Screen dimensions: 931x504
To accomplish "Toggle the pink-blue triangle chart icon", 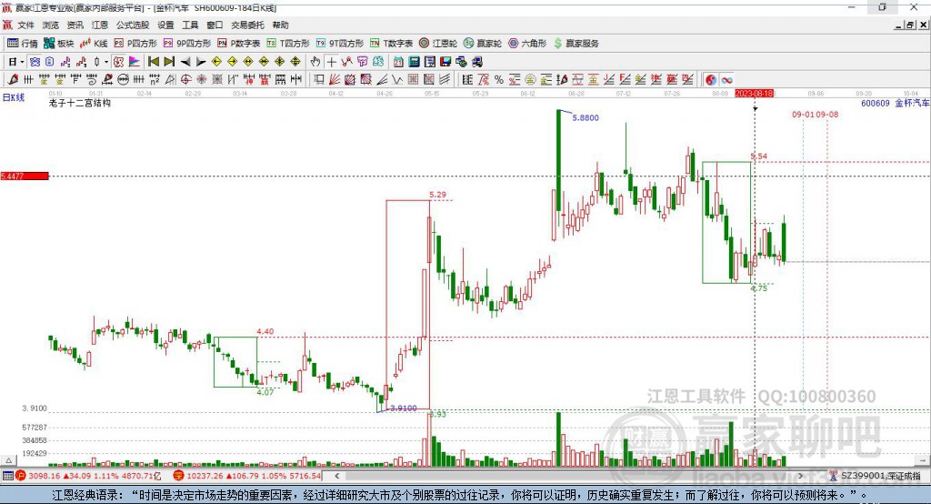I will 135,62.
